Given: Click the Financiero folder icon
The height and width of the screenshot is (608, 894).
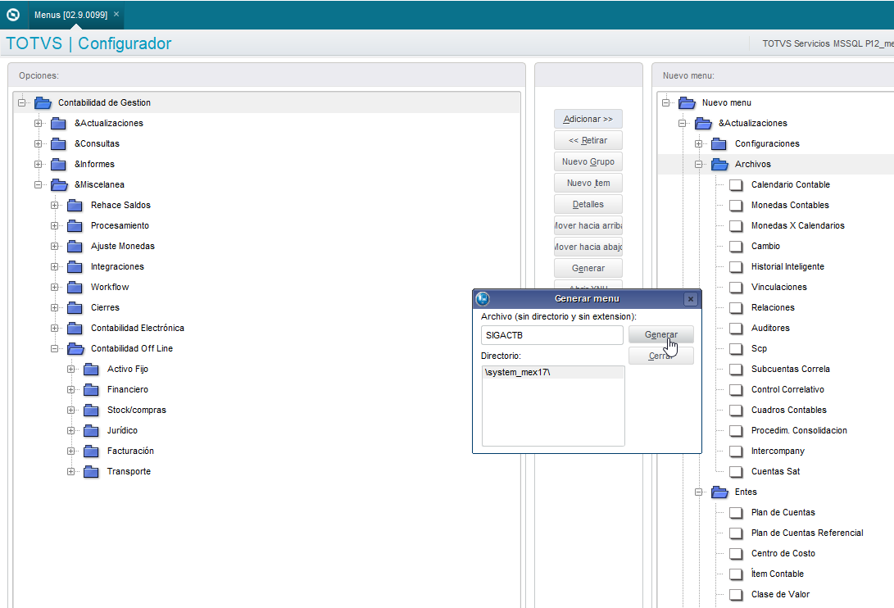Looking at the screenshot, I should tap(91, 390).
